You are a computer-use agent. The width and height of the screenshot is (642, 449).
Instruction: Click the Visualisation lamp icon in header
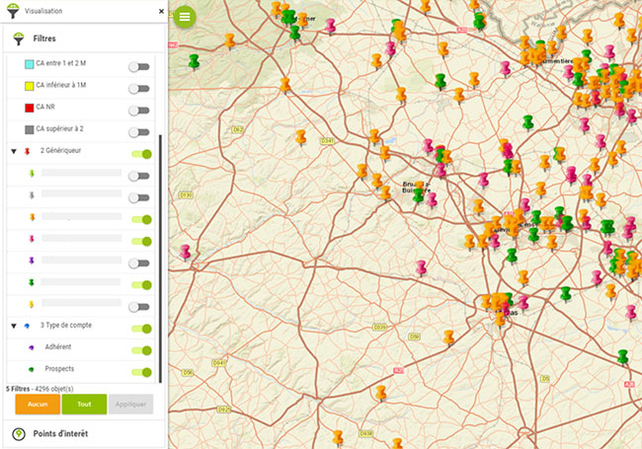coord(12,12)
